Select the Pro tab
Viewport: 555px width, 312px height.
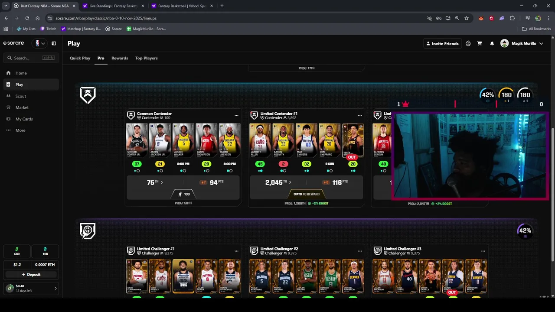101,58
